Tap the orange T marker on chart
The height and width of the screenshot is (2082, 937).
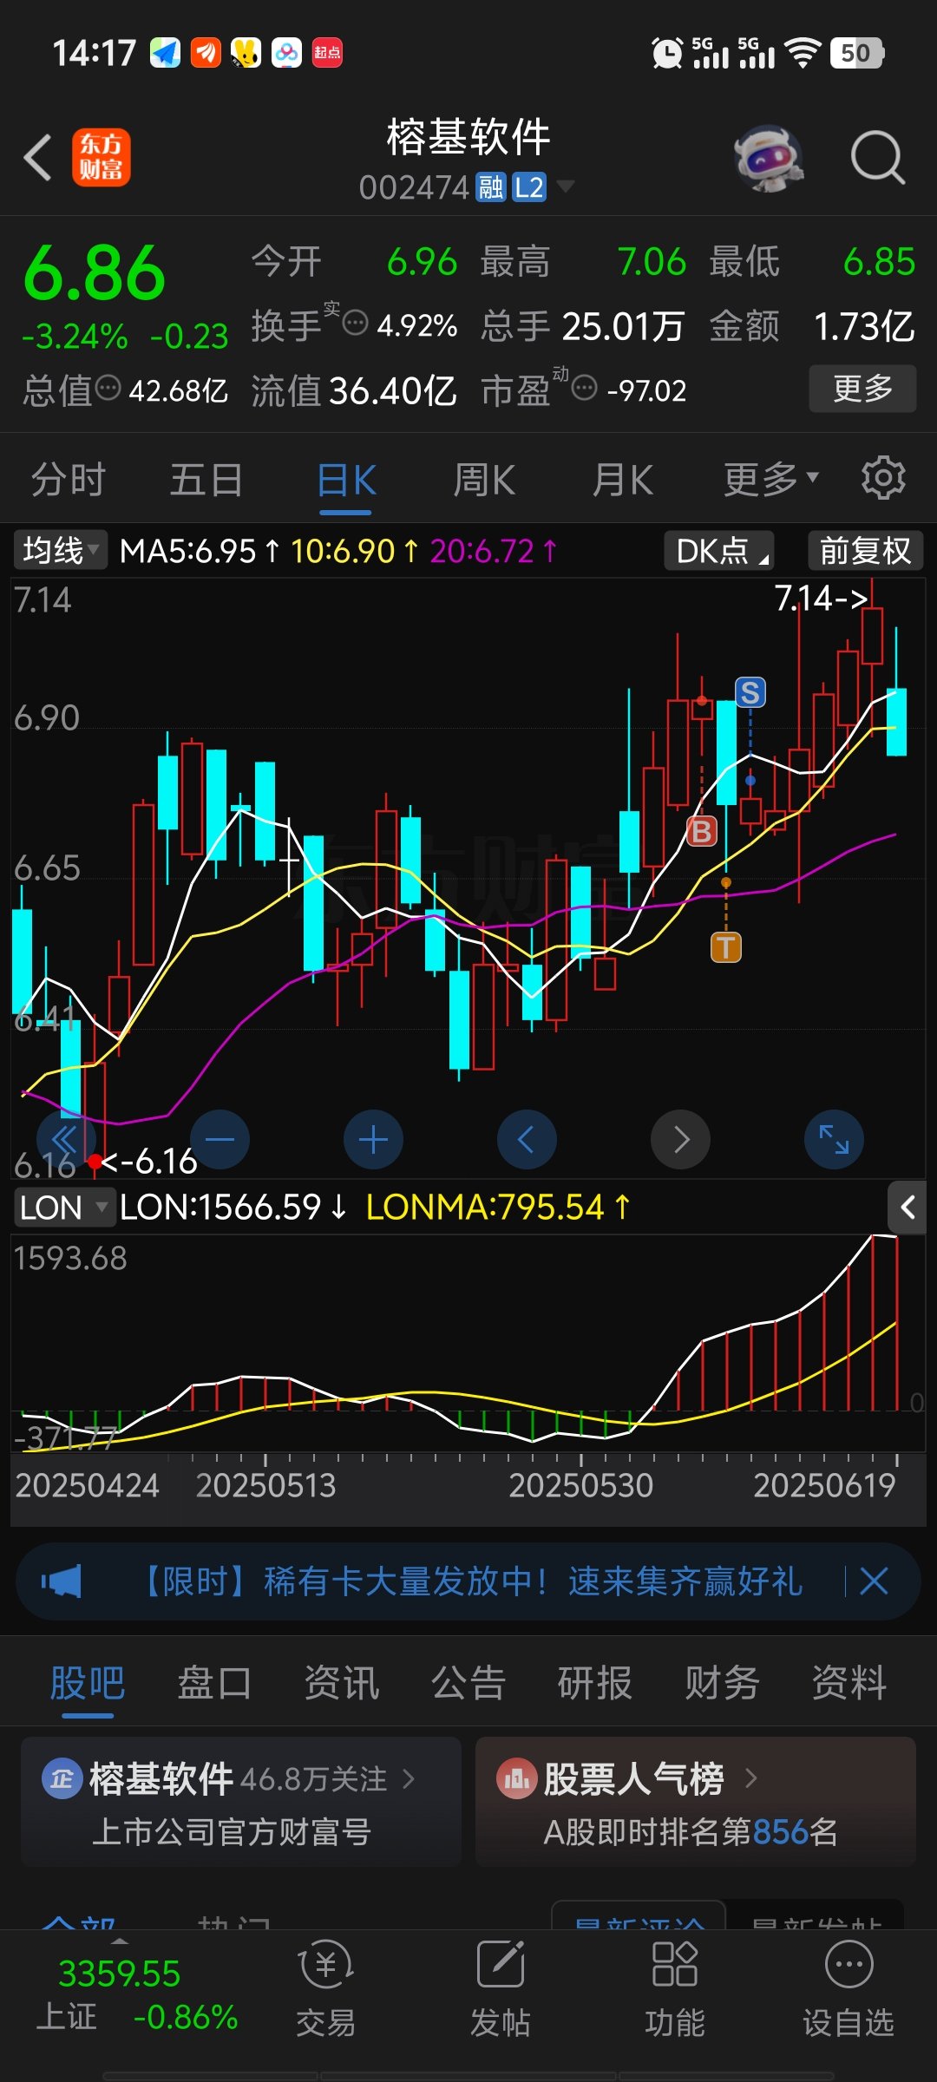tap(726, 947)
